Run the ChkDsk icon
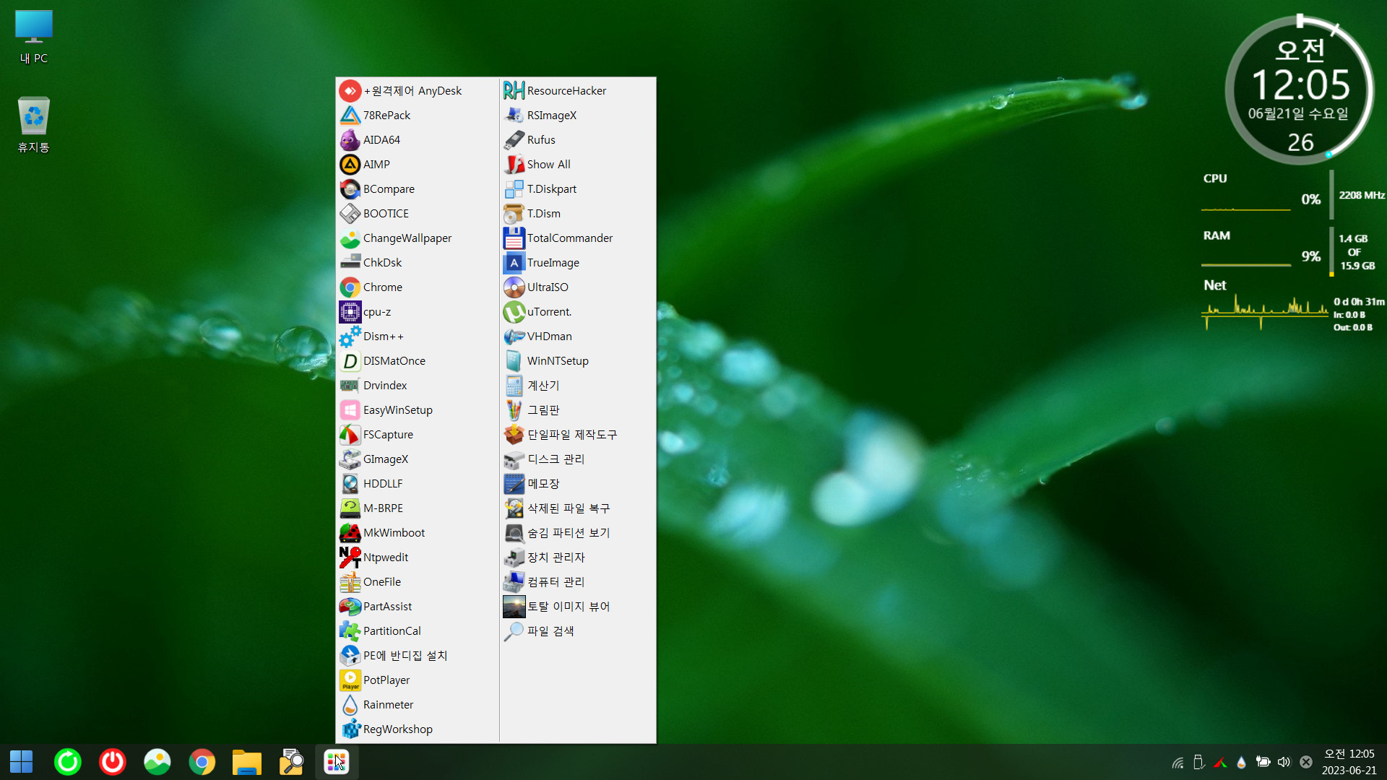 click(x=350, y=263)
